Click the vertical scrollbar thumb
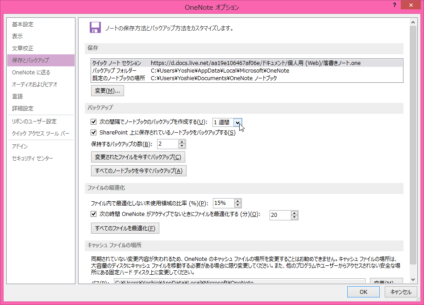 [x=413, y=145]
